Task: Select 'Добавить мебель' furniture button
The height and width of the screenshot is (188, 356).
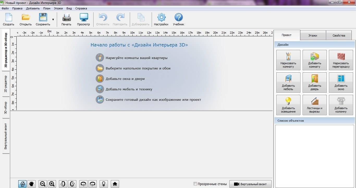Action: click(x=288, y=82)
